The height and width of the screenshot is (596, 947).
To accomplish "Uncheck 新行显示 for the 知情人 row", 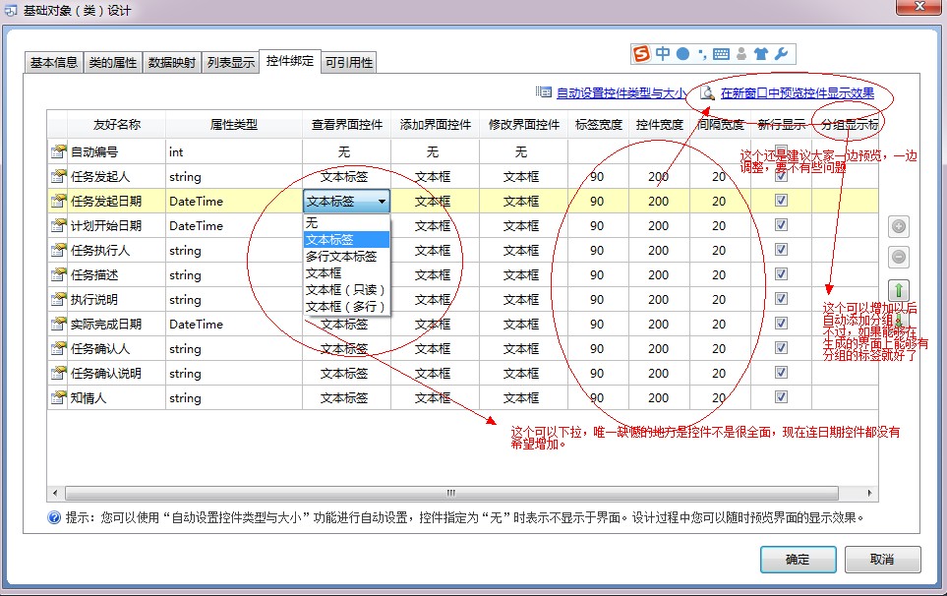I will tap(781, 397).
